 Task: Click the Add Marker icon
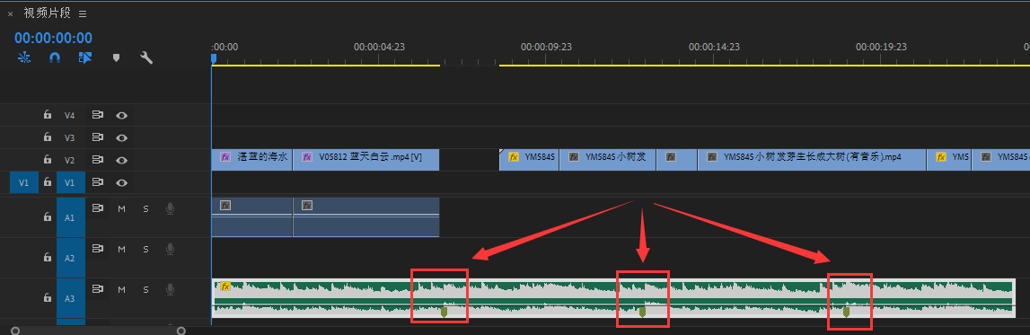pos(116,57)
